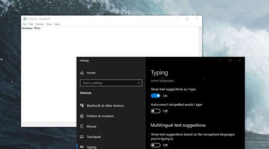Image resolution: width=269 pixels, height=149 pixels.
Task: Click the Notepad scrollbar up arrow
Action: pyautogui.click(x=200, y=28)
